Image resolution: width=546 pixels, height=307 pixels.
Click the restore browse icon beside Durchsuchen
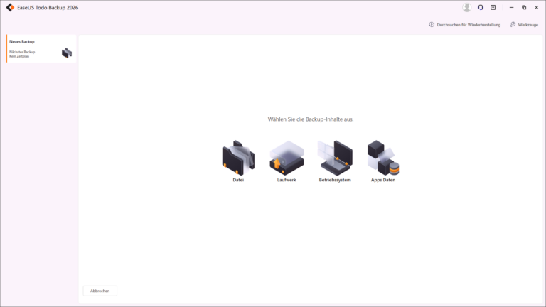(432, 24)
